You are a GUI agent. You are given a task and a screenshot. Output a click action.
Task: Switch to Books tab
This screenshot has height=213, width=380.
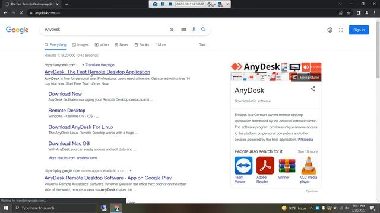(x=142, y=45)
